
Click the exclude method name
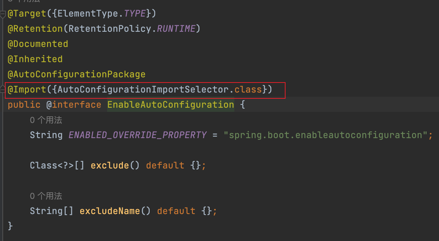pos(110,165)
